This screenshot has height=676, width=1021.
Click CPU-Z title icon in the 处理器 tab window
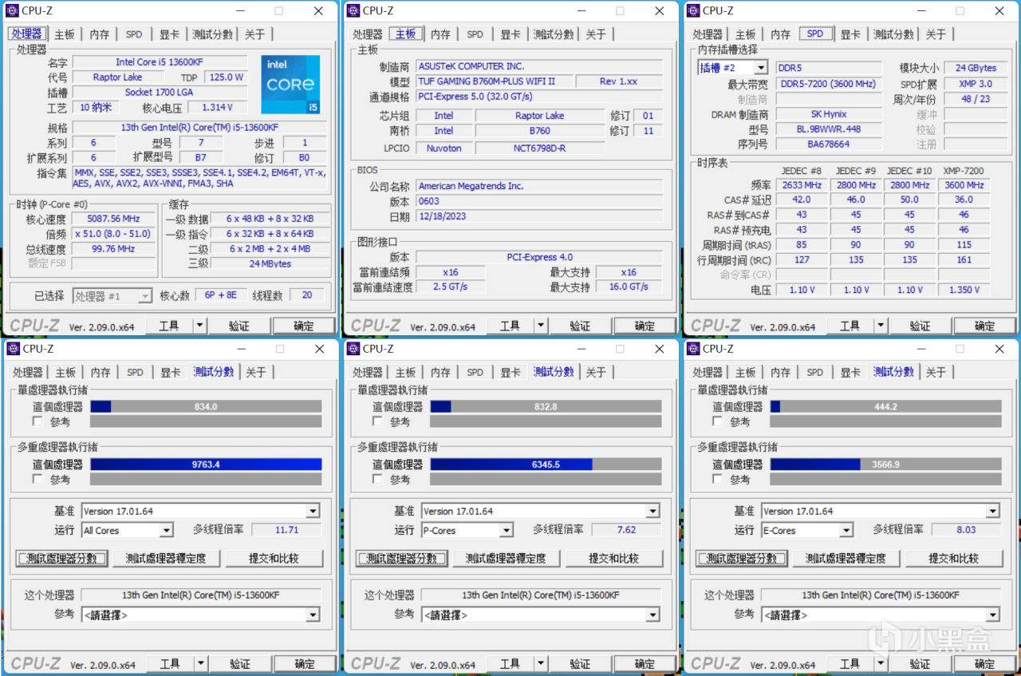(x=13, y=11)
